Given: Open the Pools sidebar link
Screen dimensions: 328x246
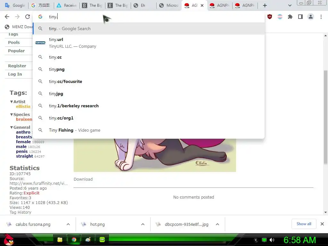Looking at the screenshot, I should click(14, 43).
